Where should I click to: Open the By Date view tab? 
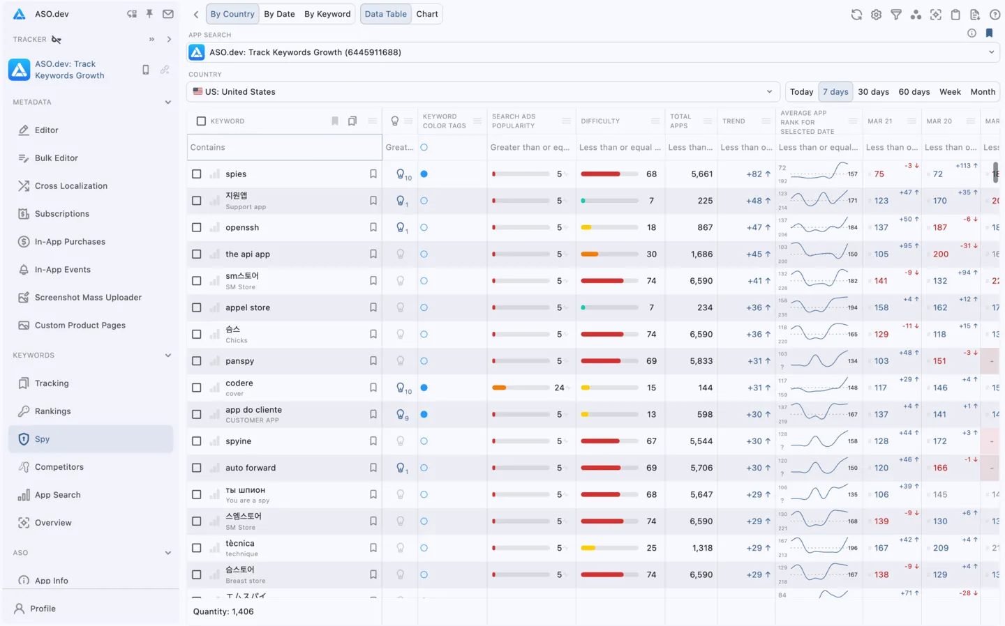pos(279,13)
